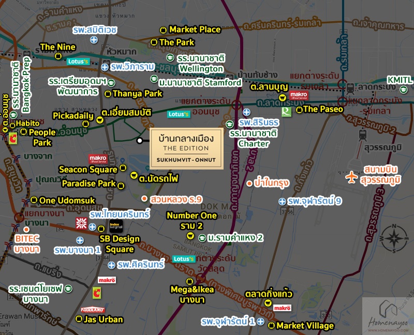Click the yellow marker left of The Paseo
The width and height of the screenshot is (414, 335).
click(299, 110)
